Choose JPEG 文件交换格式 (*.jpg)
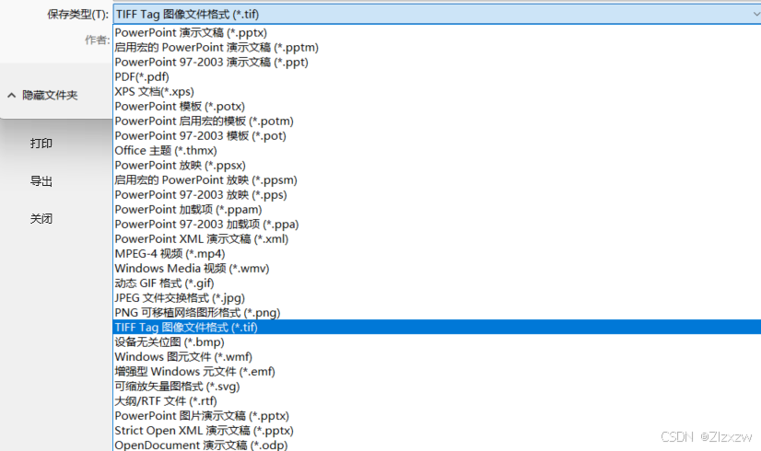 (x=437, y=298)
